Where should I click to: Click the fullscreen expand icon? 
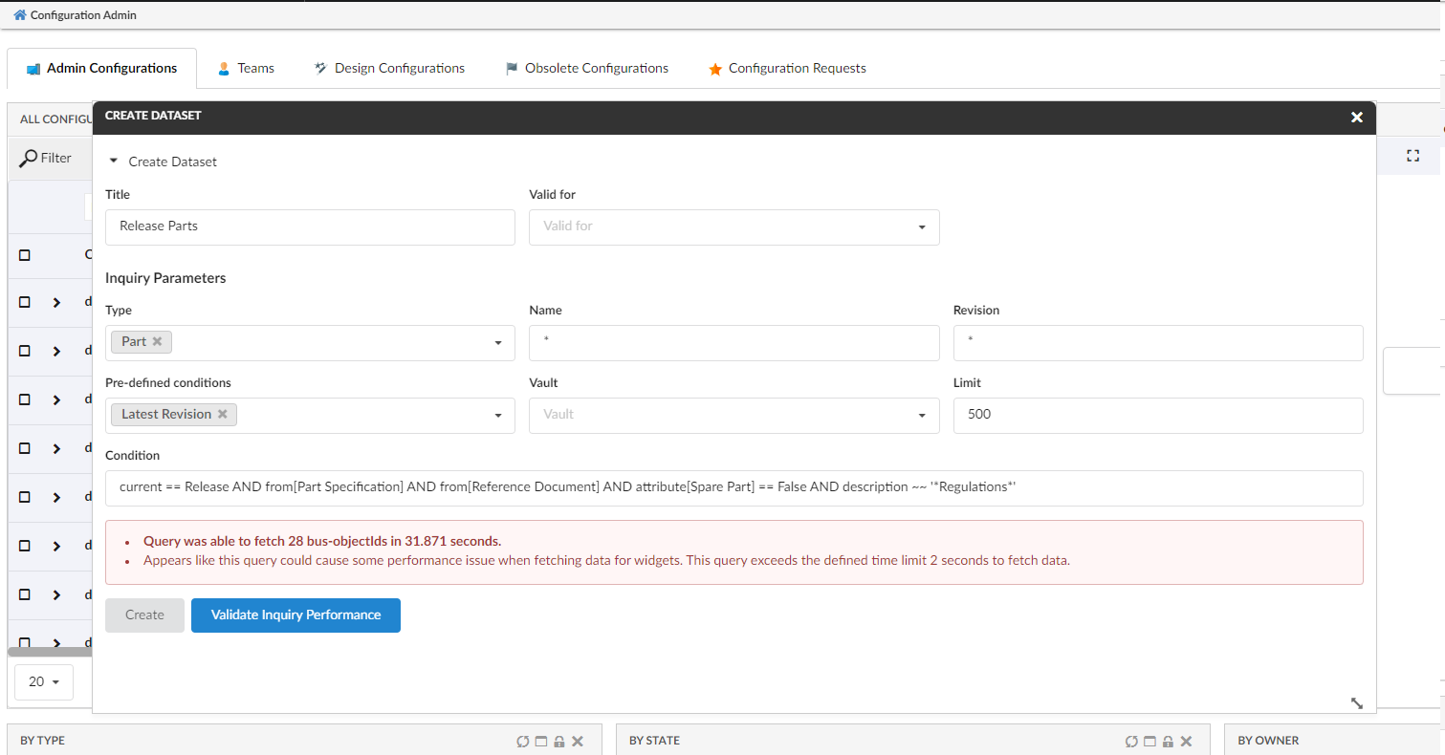point(1412,156)
